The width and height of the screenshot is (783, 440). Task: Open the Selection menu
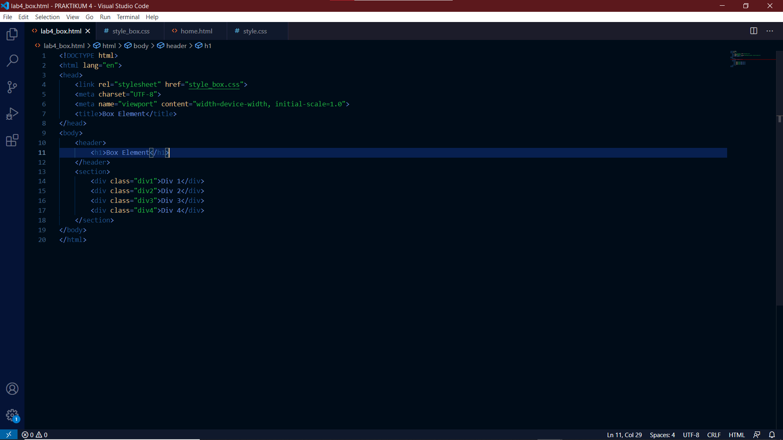[47, 17]
